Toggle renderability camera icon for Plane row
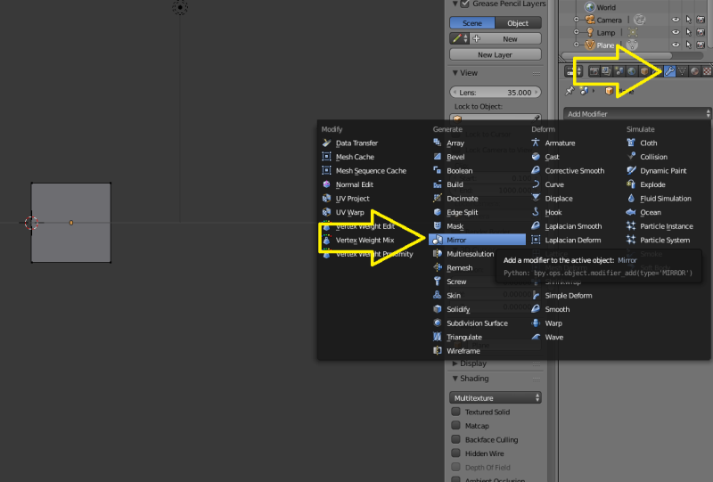 pos(701,45)
